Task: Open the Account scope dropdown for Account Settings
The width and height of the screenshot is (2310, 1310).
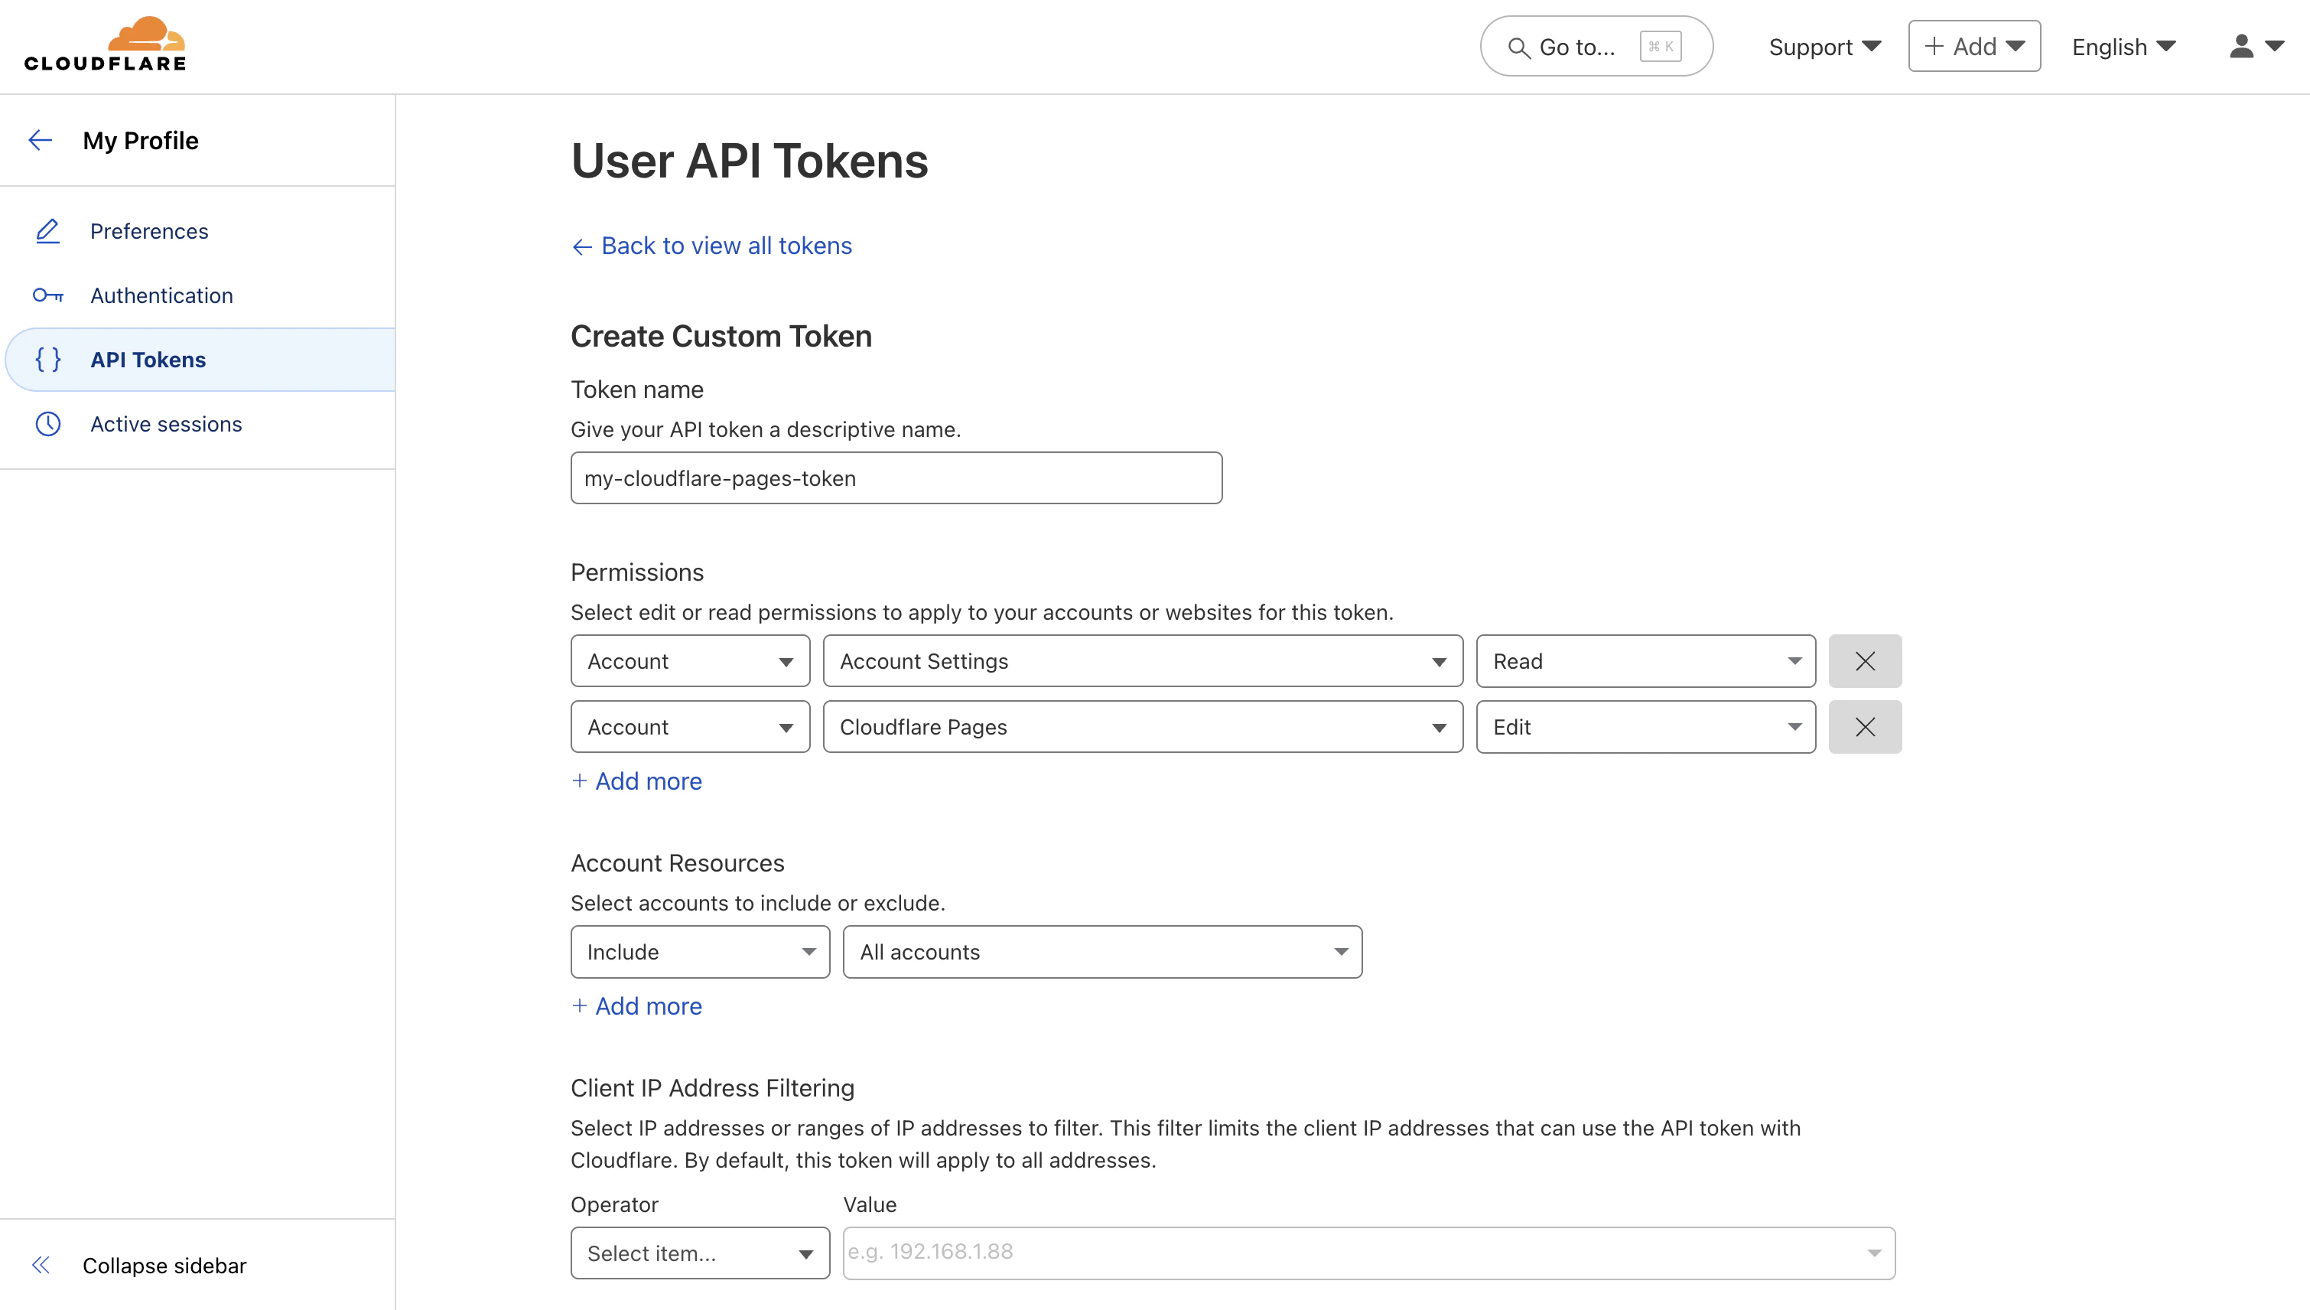Action: [690, 661]
